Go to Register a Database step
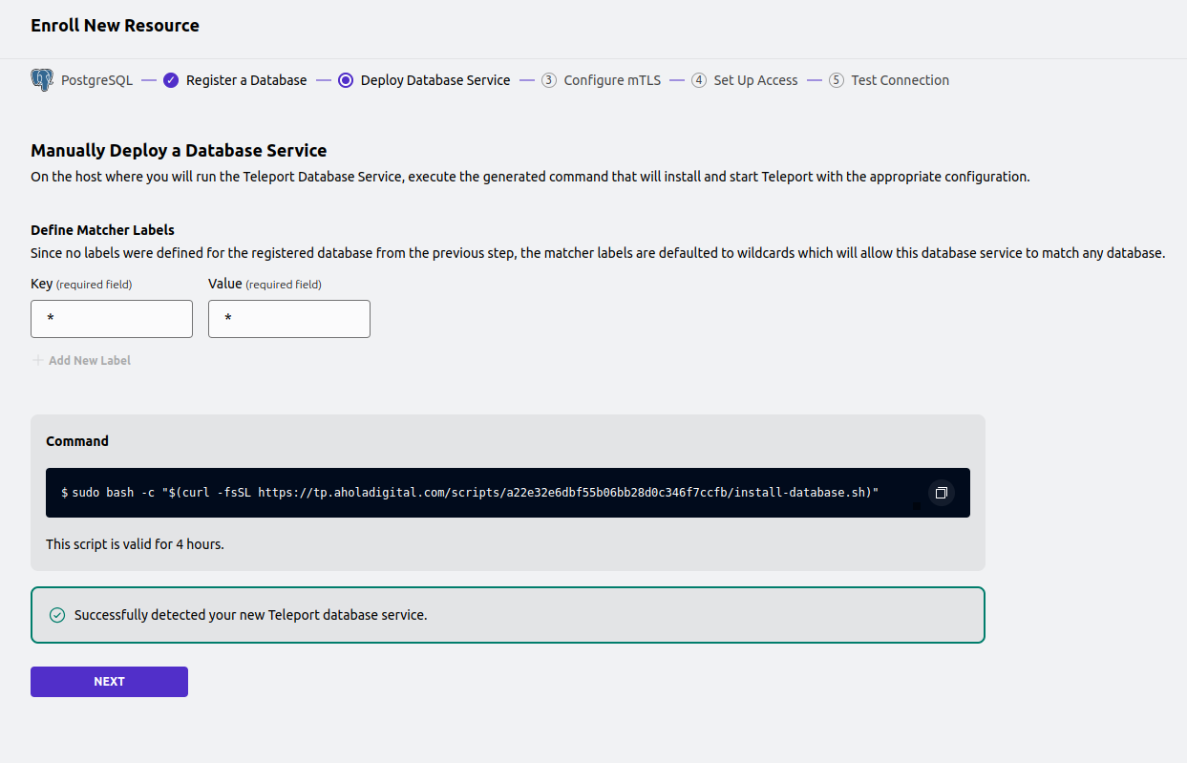 (246, 80)
